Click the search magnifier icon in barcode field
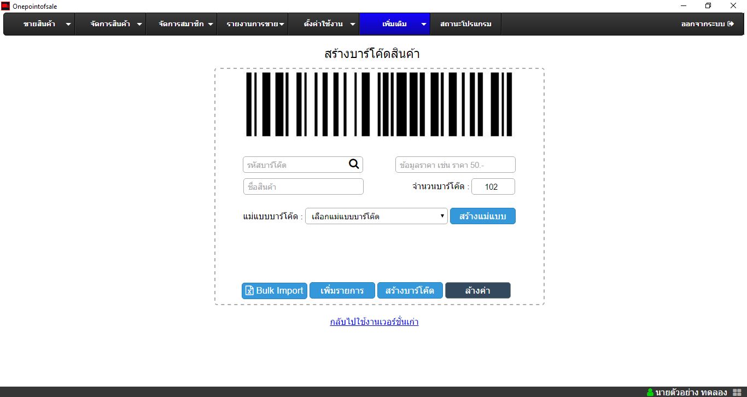 (354, 164)
